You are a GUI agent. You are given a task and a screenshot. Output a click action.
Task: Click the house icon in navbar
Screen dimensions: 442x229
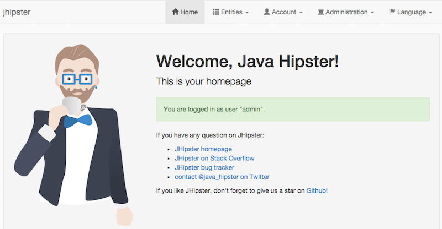(176, 12)
